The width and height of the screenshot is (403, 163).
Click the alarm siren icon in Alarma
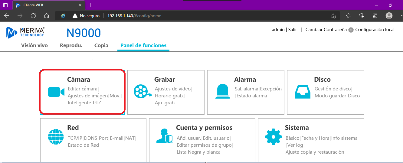click(222, 92)
